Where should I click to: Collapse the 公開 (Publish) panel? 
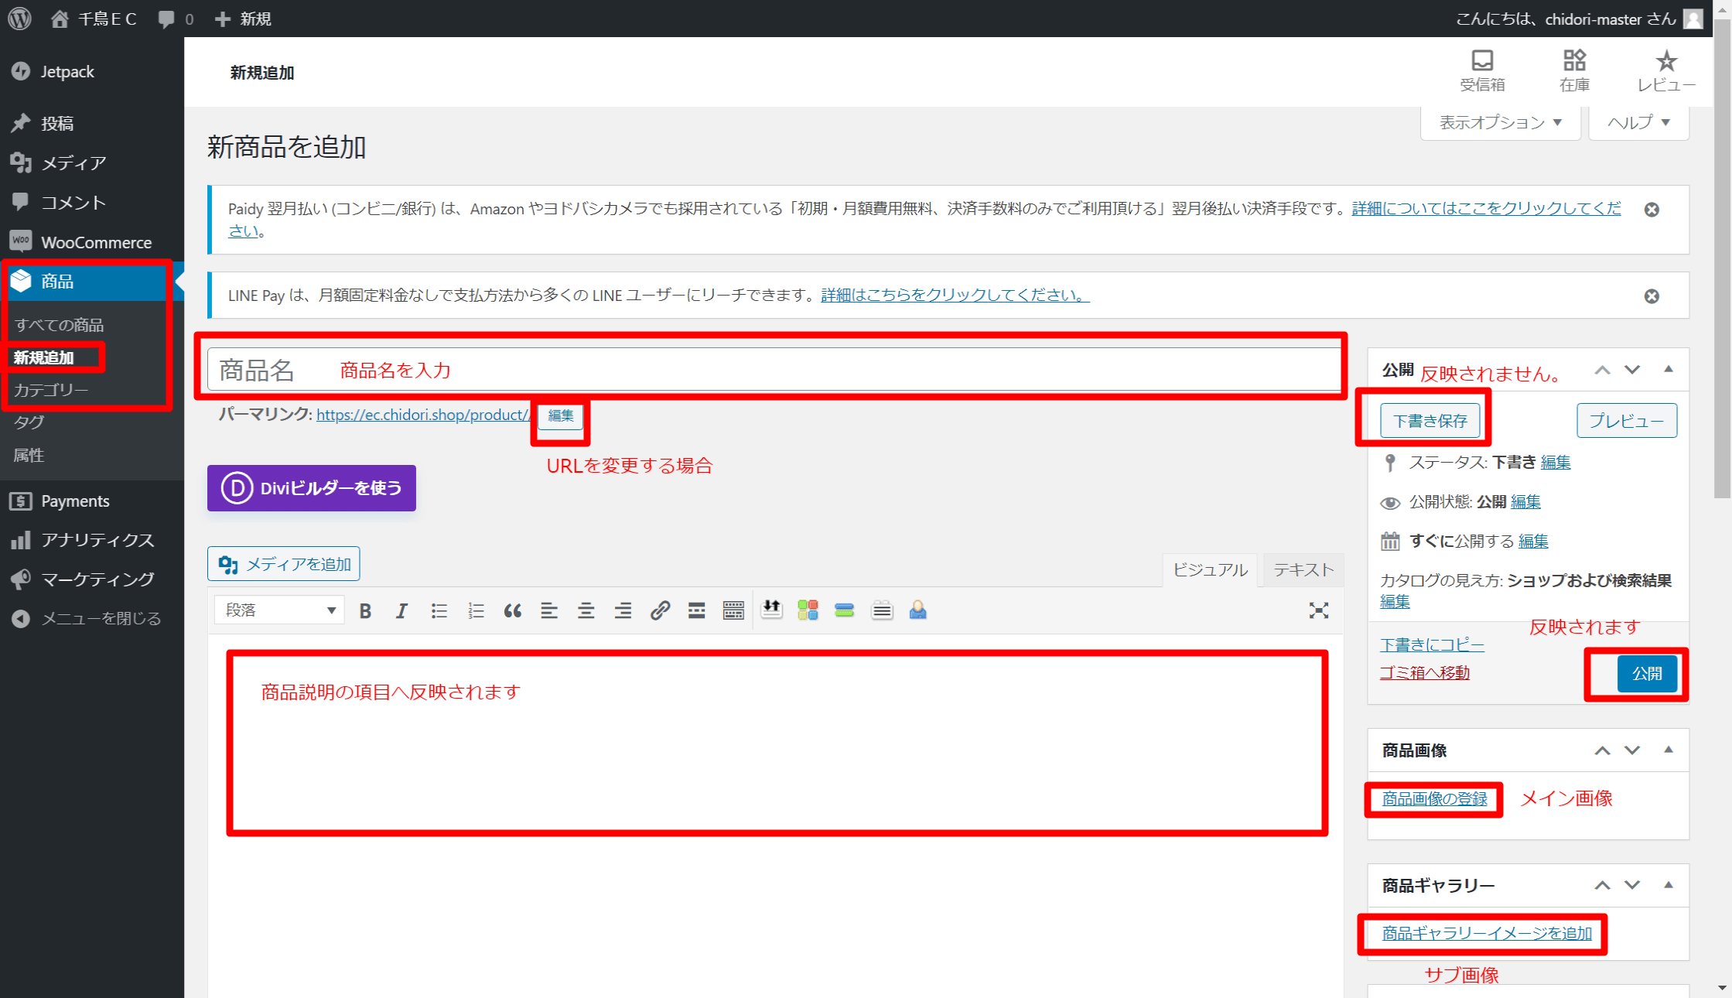1668,369
